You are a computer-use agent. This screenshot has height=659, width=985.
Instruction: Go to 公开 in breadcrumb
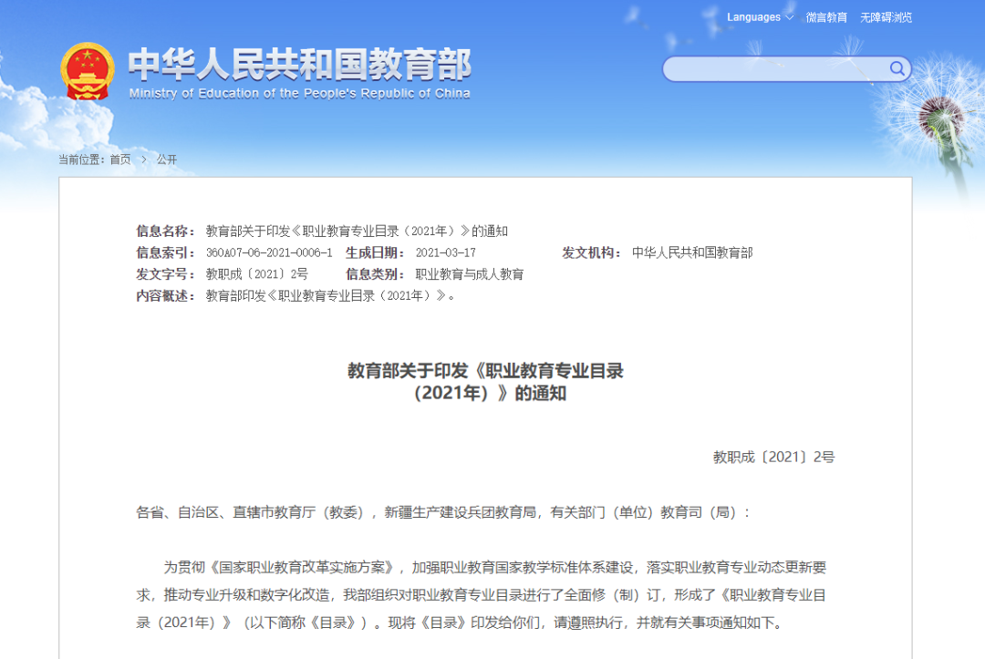point(167,160)
